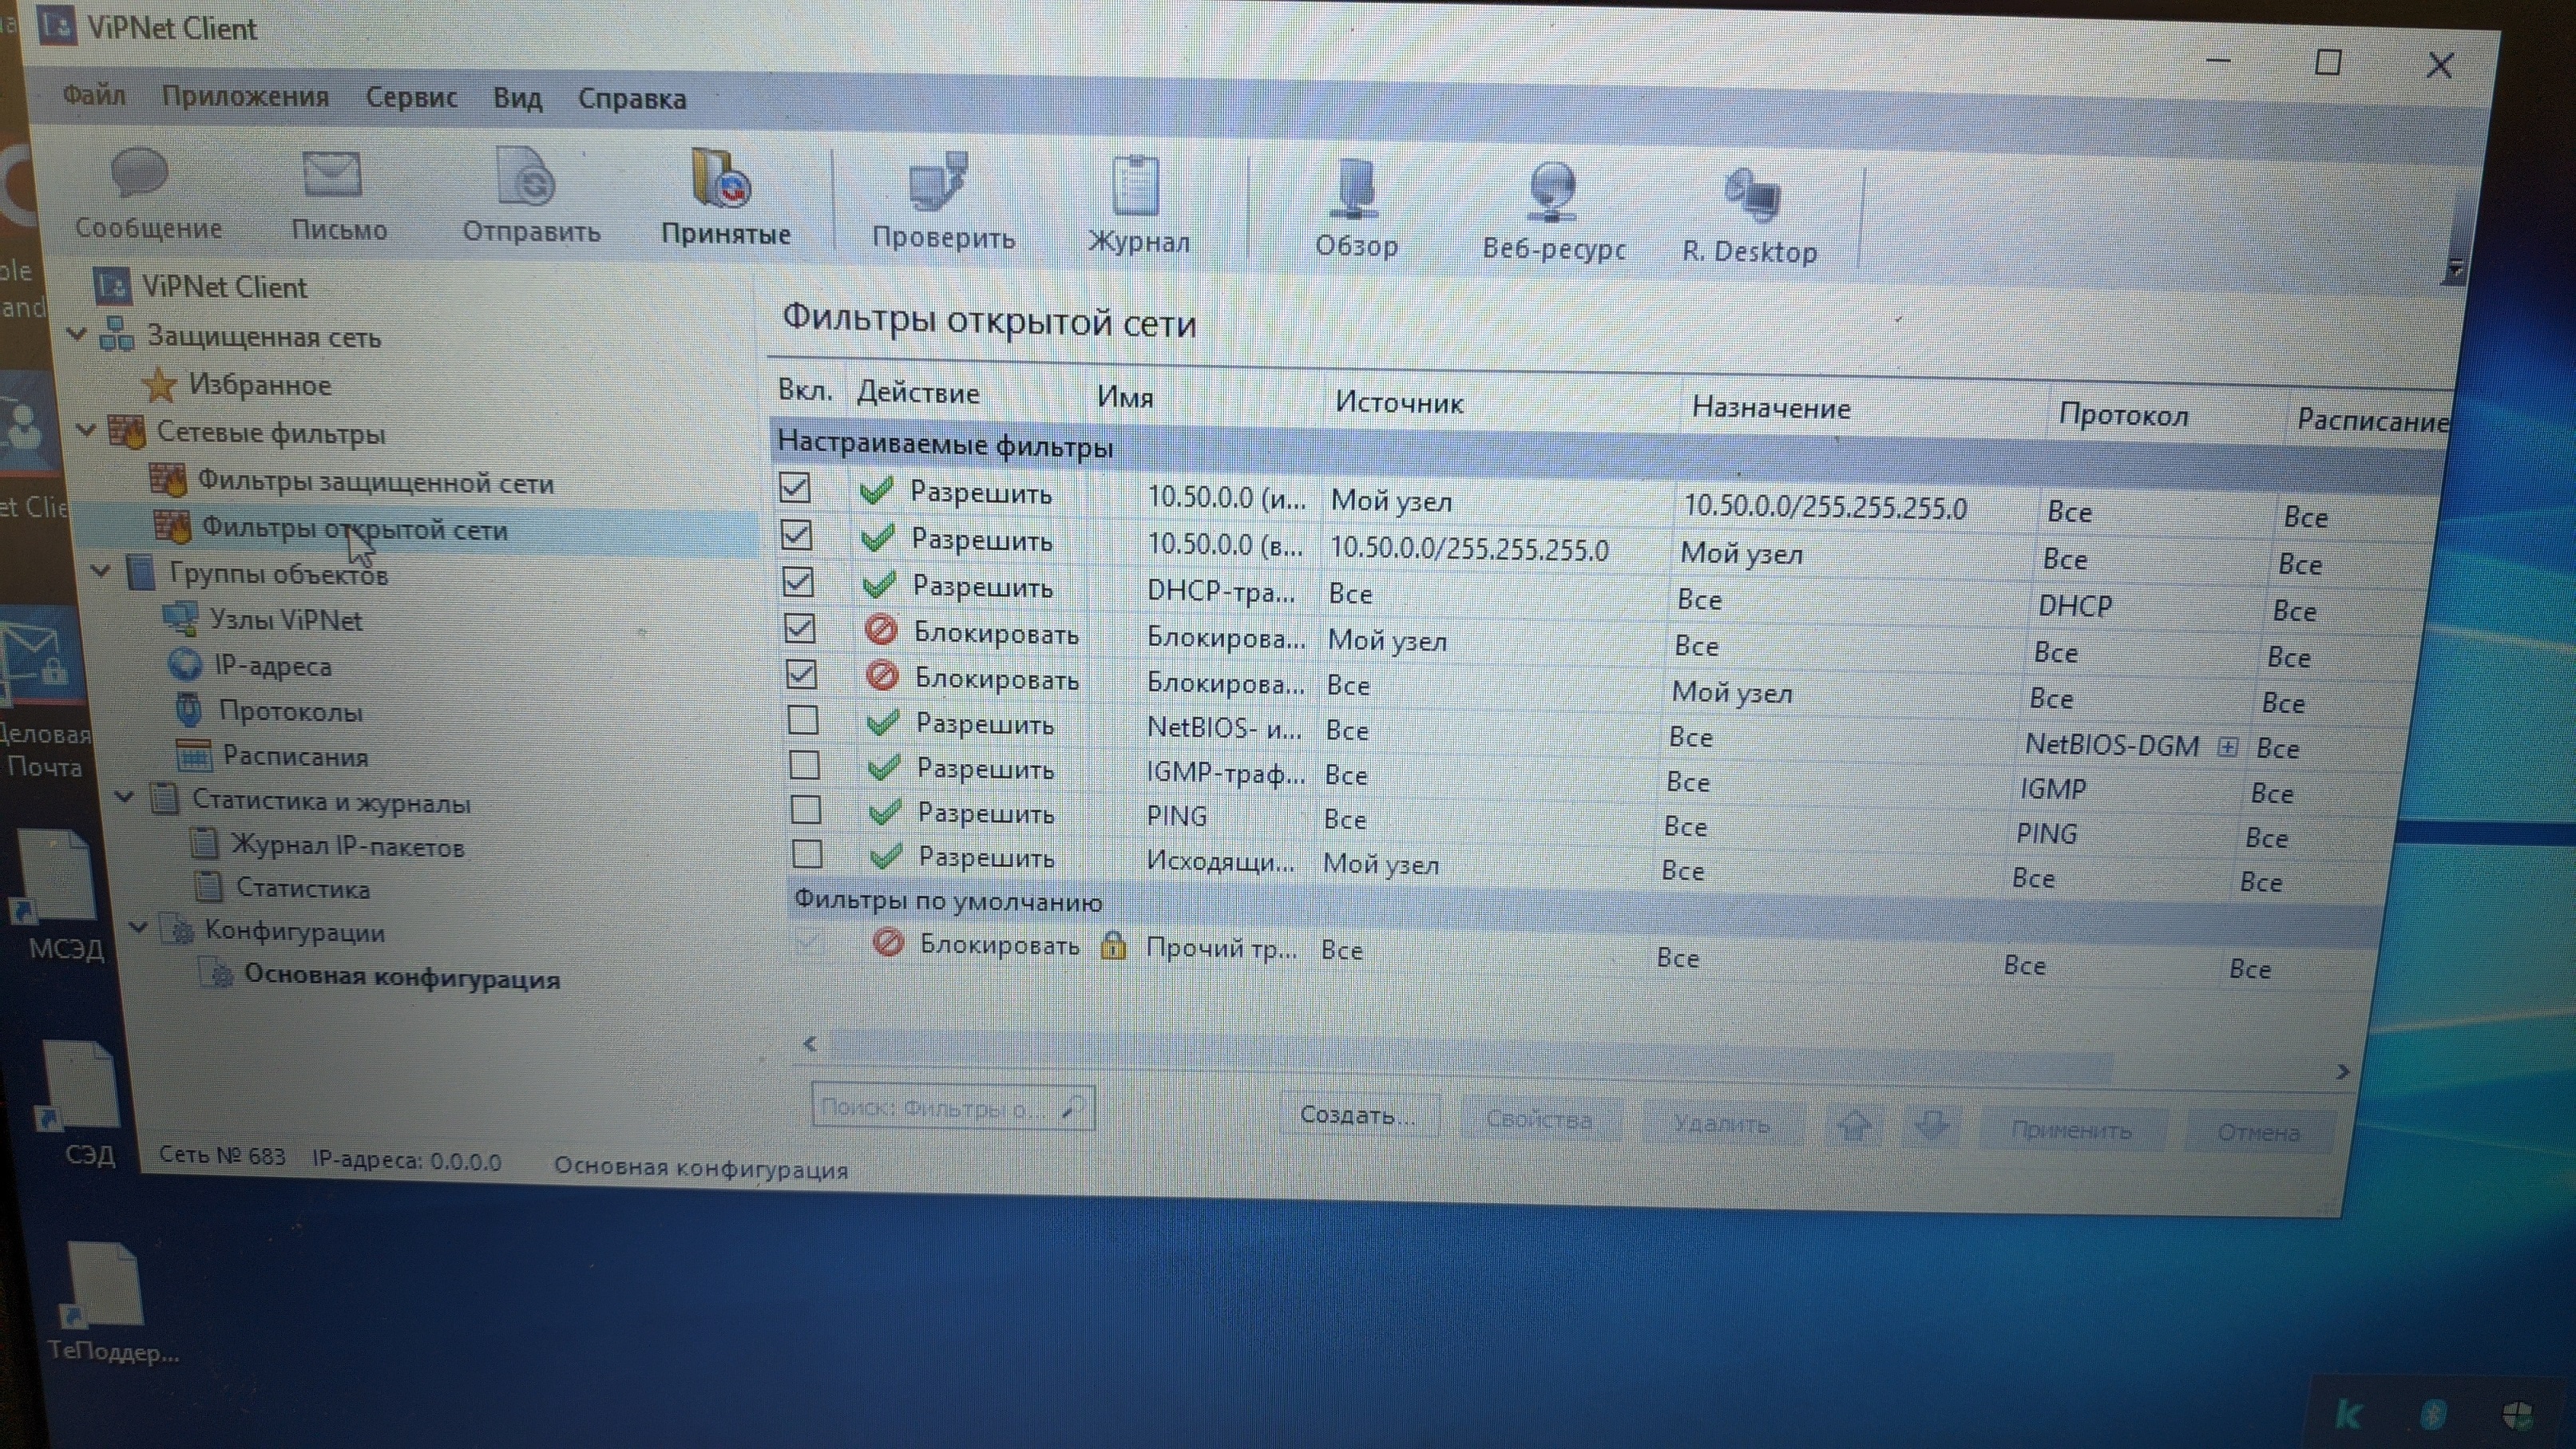Enable Исходящи... filter checkbox
The height and width of the screenshot is (1449, 2576).
807,854
